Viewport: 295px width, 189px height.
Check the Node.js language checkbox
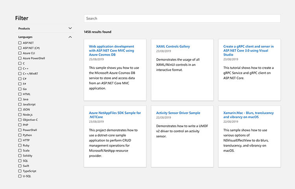click(x=20, y=115)
